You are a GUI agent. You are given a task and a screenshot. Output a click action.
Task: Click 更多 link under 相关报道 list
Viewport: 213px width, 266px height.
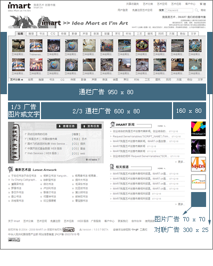181,204
